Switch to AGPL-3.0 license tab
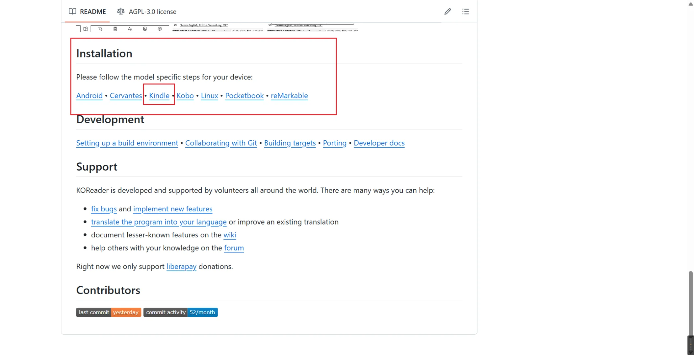 (x=147, y=12)
